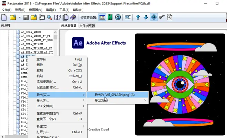This screenshot has width=227, height=138.
Task: Select AE_BETA_ABOUT_AT_2X in the tree
Action: [36, 36]
